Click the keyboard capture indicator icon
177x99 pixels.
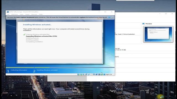coord(104,75)
